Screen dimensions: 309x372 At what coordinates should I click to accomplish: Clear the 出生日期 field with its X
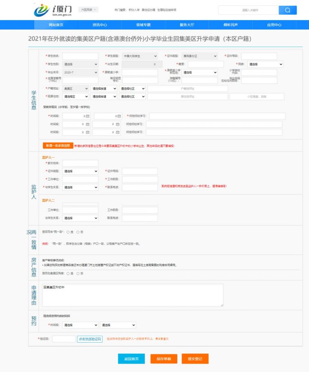point(155,64)
